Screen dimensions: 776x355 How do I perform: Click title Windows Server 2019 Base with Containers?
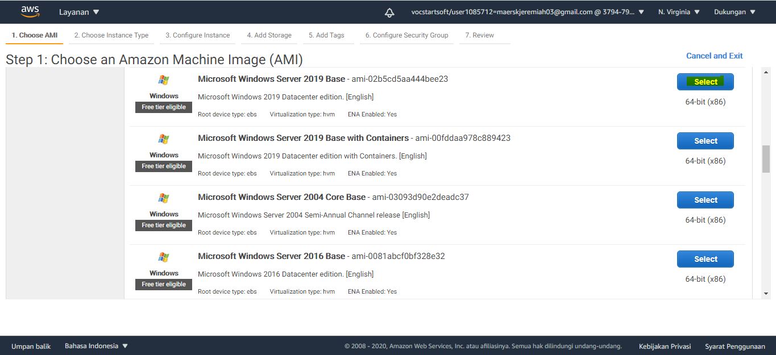pyautogui.click(x=303, y=138)
